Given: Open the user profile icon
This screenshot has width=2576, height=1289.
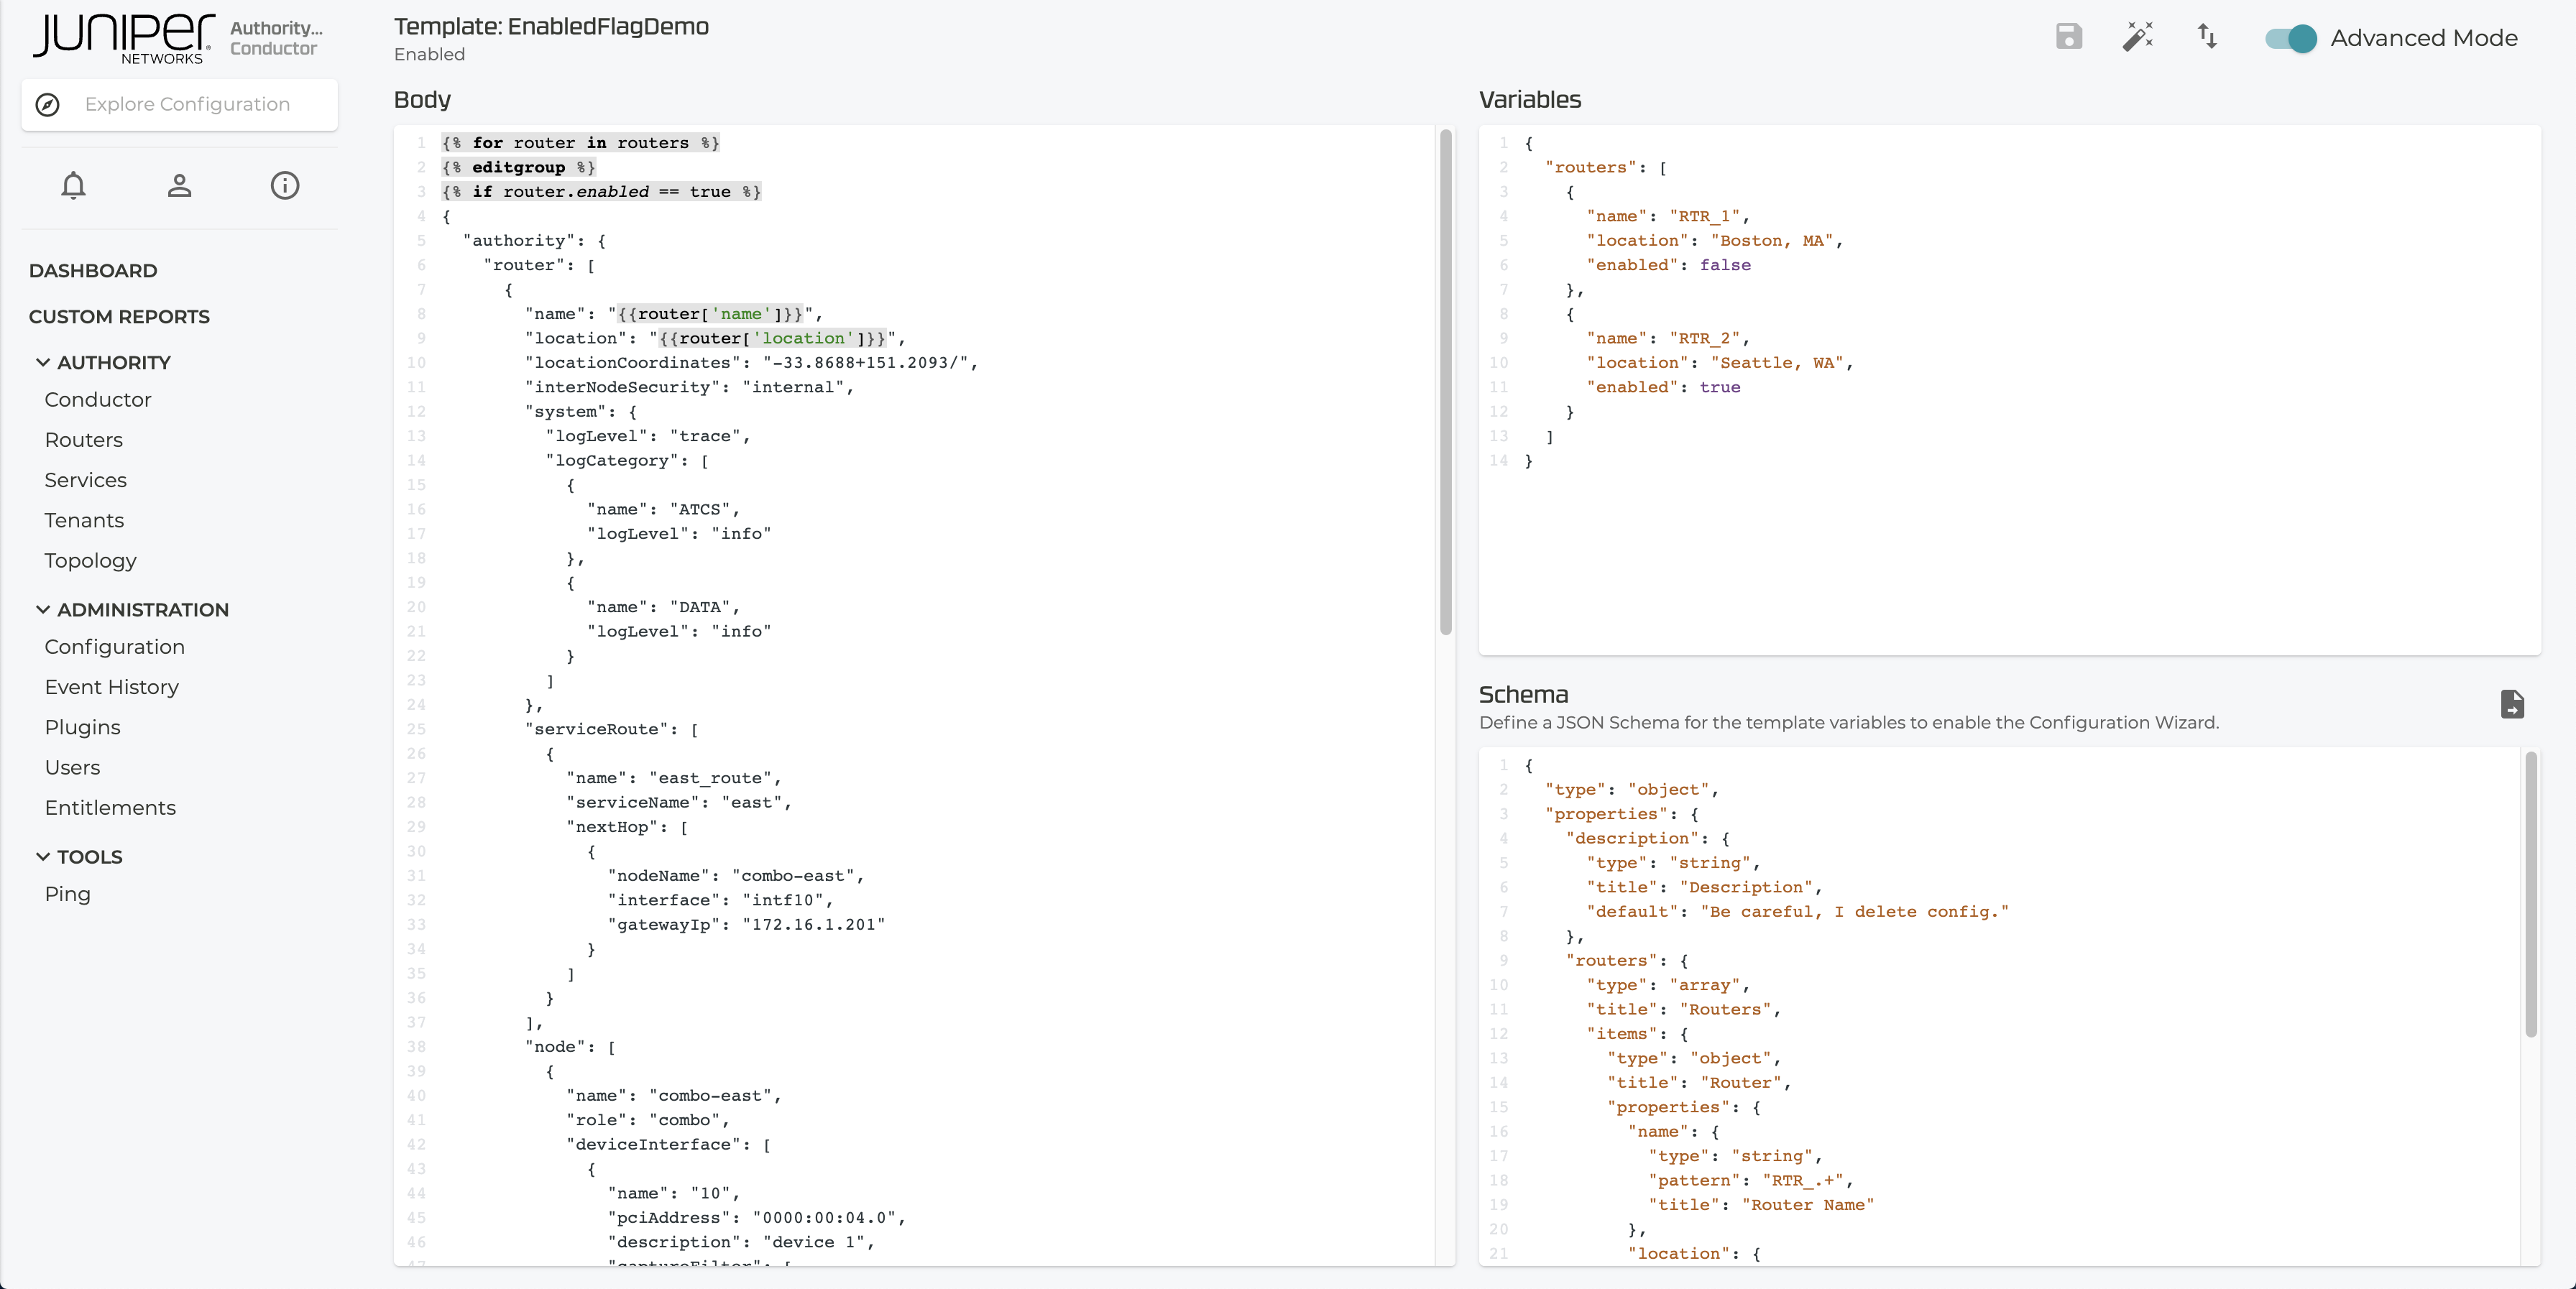Looking at the screenshot, I should [x=179, y=186].
